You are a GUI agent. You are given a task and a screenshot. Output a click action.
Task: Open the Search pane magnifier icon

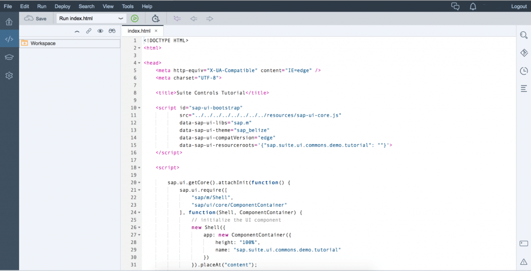pyautogui.click(x=524, y=35)
